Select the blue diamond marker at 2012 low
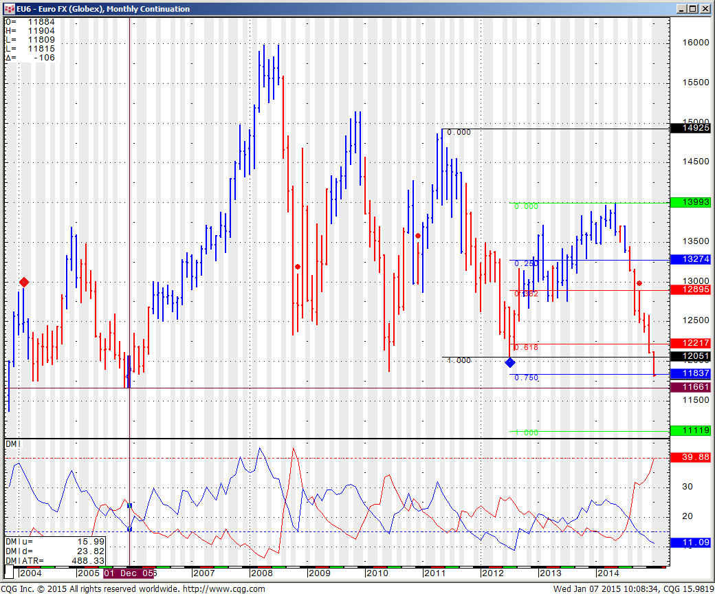The image size is (715, 594). point(510,362)
